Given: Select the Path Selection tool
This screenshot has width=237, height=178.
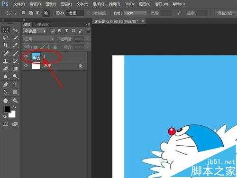Looking at the screenshot, I should [x=6, y=92].
